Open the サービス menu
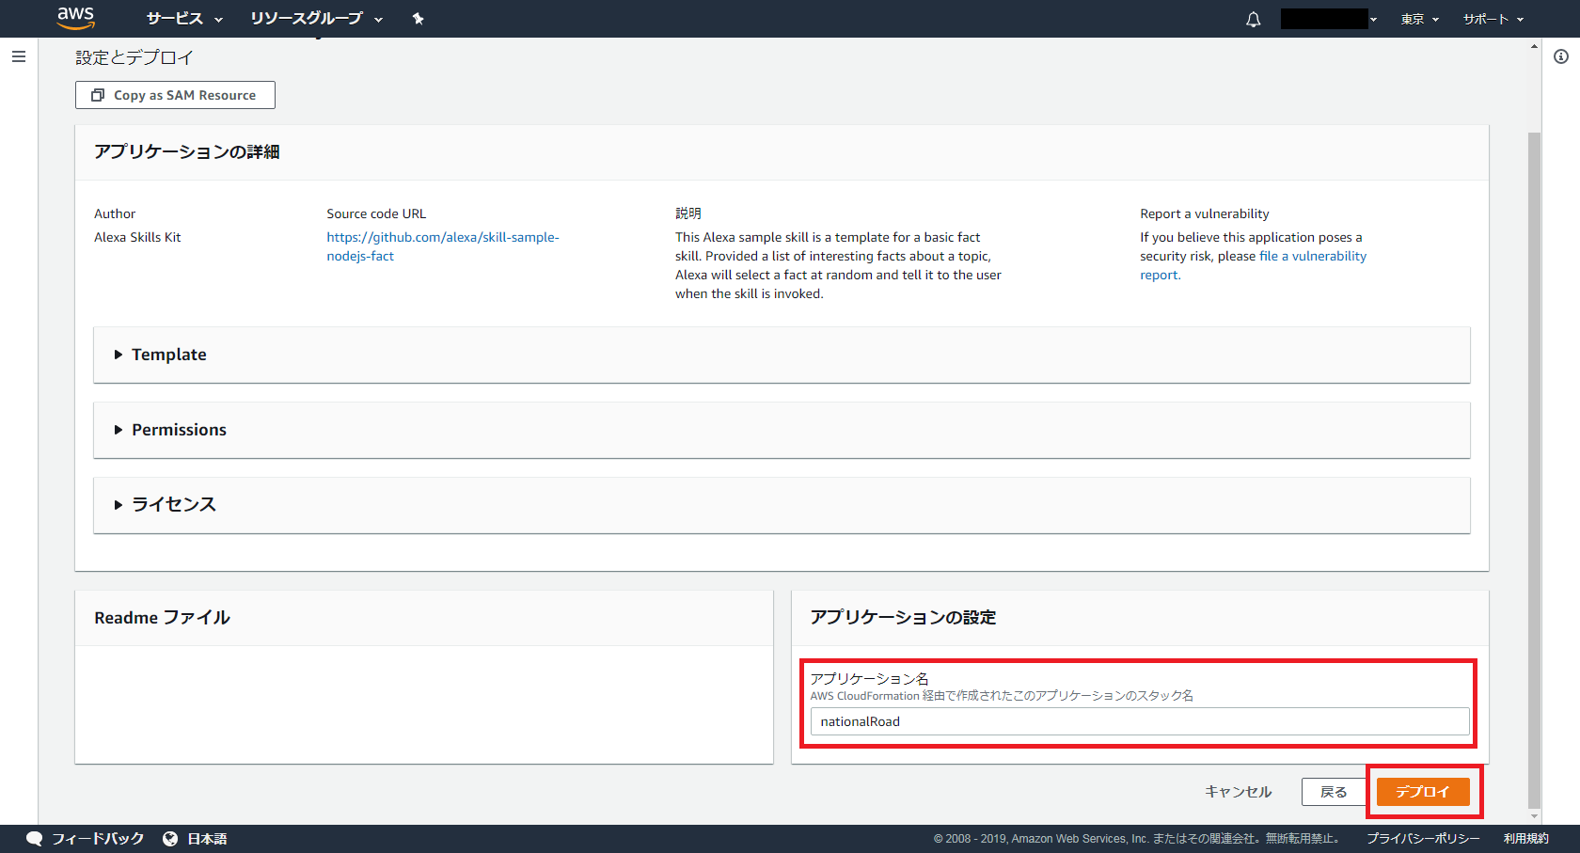 point(184,19)
